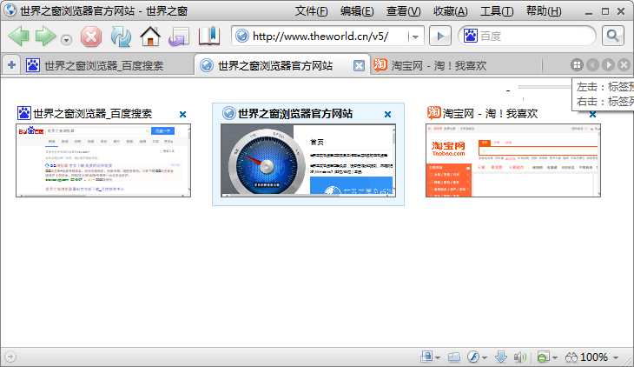Click the zoom glasses 100% indicator
The image size is (634, 367).
(x=587, y=357)
